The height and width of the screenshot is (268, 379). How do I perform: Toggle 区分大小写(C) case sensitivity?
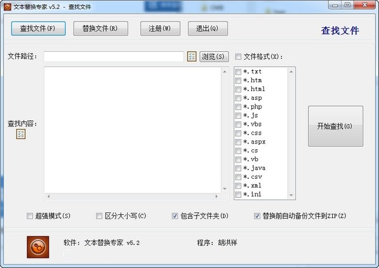[x=99, y=216]
